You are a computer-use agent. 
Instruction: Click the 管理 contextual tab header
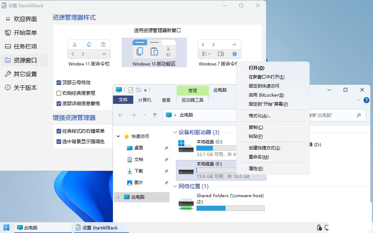193,90
